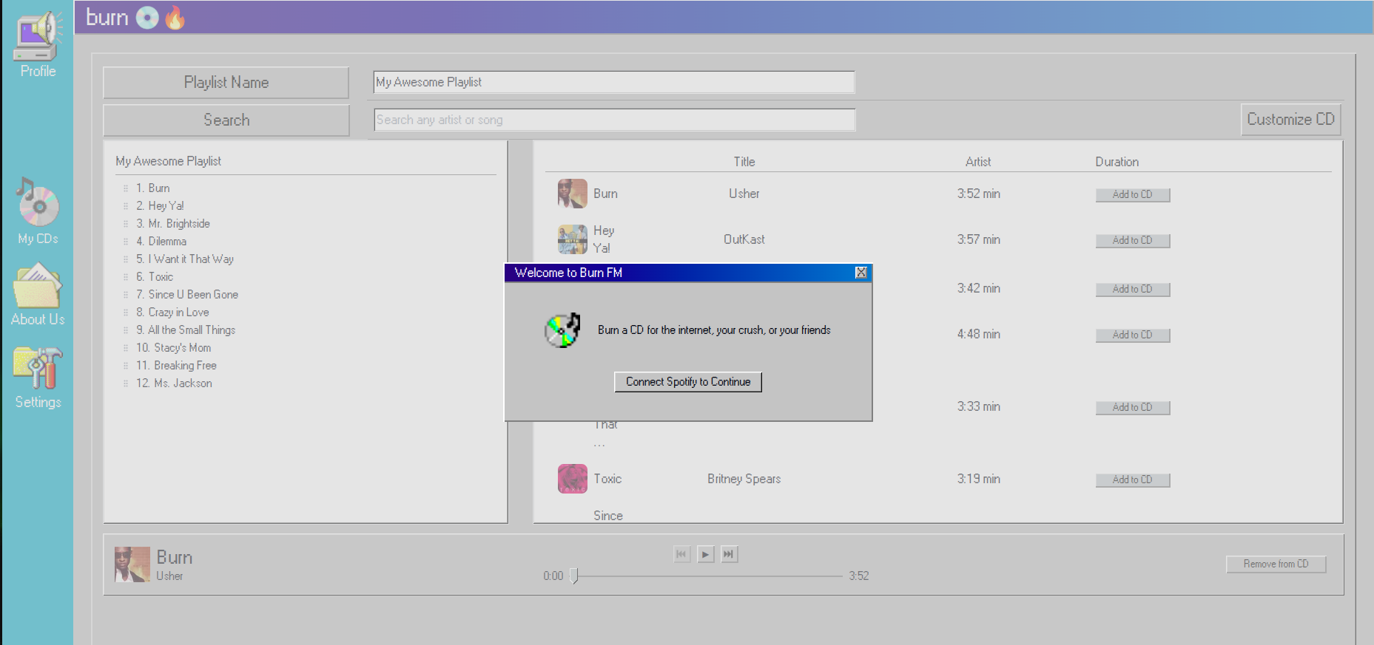Click Toxic album cover thumbnail
This screenshot has height=645, width=1374.
coord(572,479)
